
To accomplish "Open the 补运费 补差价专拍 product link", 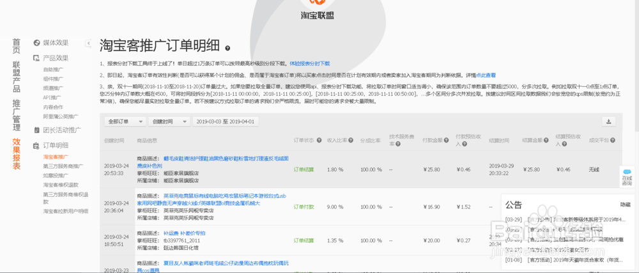I will coord(184,233).
